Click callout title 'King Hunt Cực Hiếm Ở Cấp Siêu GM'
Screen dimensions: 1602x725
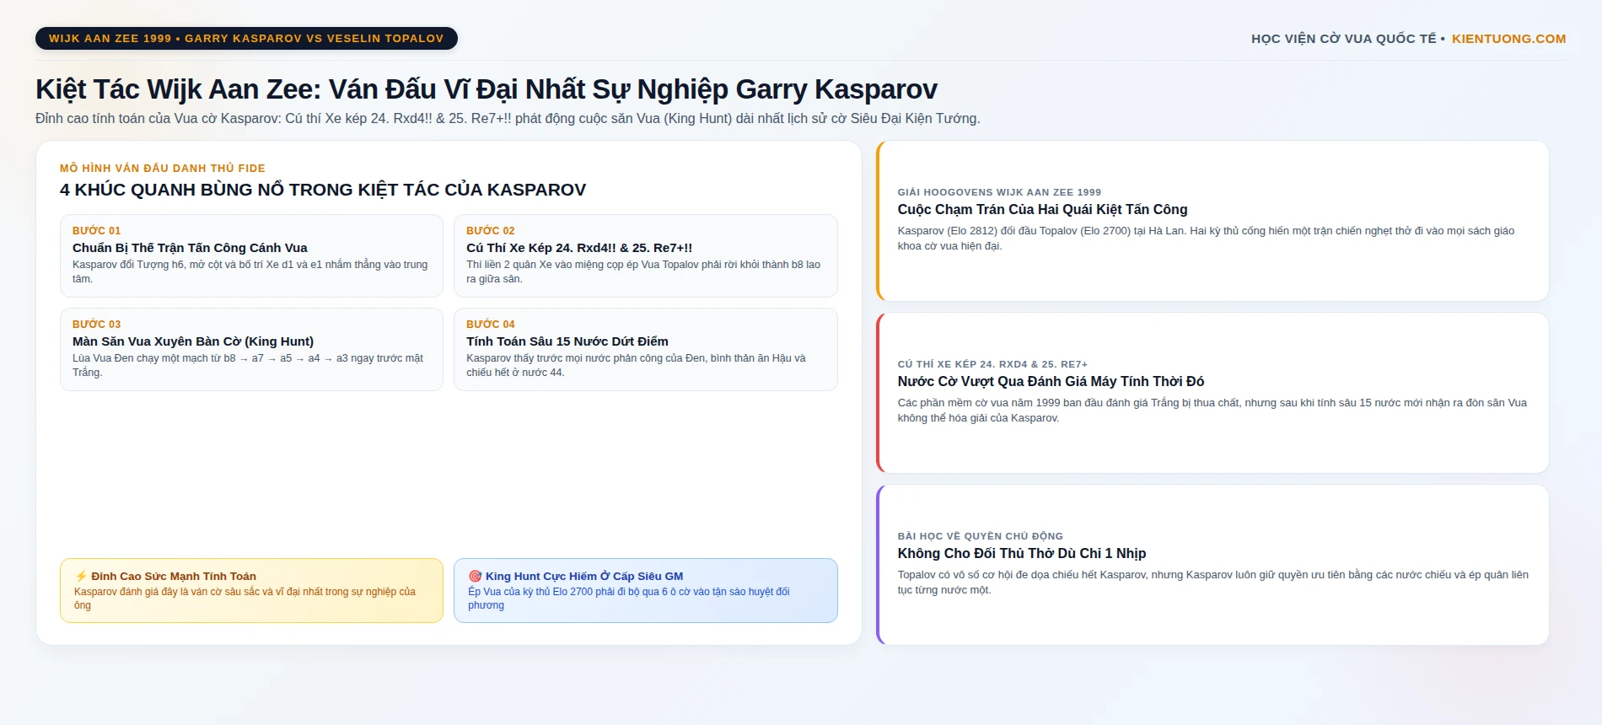coord(584,577)
